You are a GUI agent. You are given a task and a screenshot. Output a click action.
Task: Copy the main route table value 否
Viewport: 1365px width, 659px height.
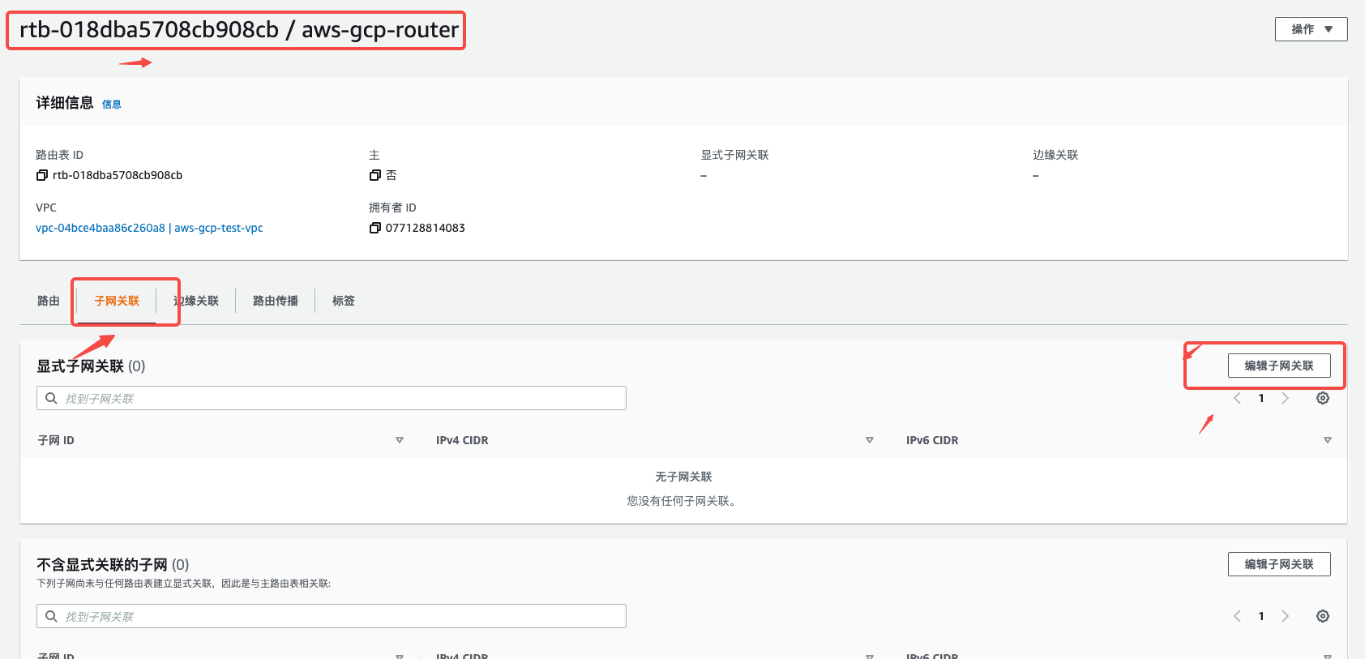374,175
